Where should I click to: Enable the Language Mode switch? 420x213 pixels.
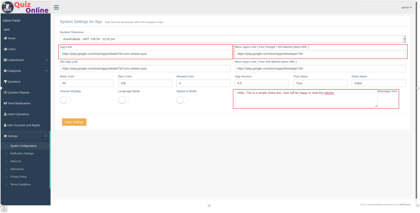tap(124, 100)
